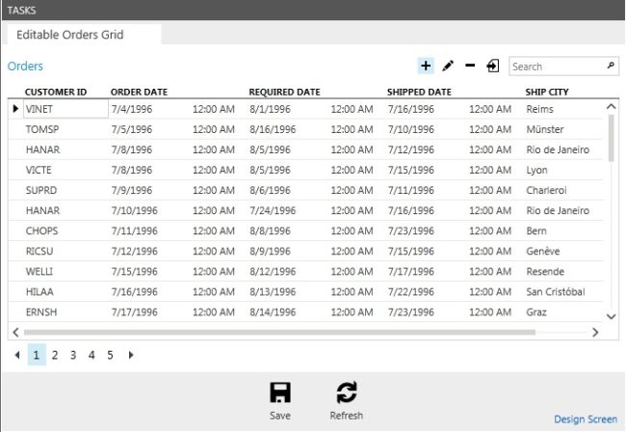Click the horizontal scrollbar left arrow
Screen dimensions: 626x432
pyautogui.click(x=15, y=332)
